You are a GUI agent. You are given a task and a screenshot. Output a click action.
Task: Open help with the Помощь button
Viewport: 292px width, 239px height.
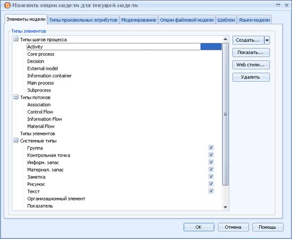(267, 227)
